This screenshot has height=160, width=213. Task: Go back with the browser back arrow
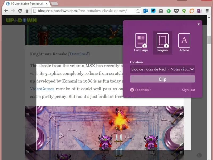tap(6, 11)
